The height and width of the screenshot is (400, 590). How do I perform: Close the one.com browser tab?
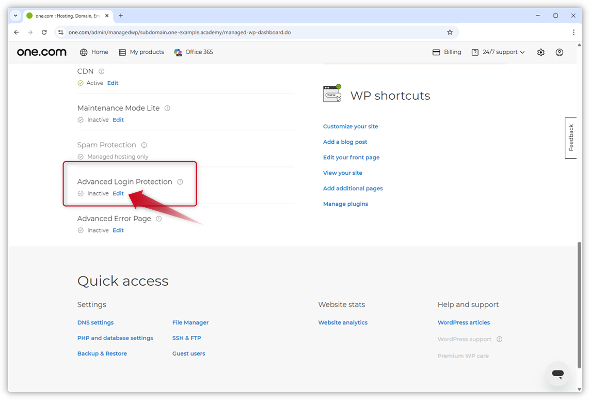107,16
